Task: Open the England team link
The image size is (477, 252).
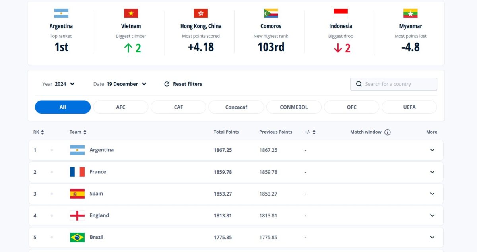Action: tap(99, 215)
